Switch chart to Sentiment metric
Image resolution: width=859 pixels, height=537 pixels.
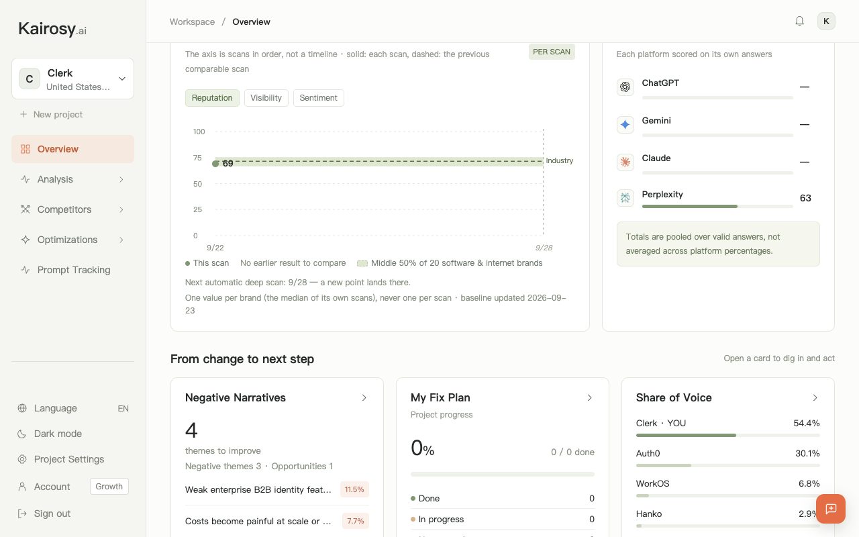pyautogui.click(x=318, y=98)
